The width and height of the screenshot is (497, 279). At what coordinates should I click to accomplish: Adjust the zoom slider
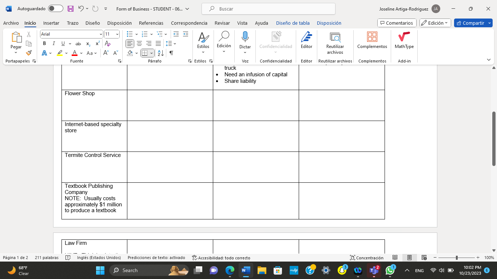pos(457,258)
